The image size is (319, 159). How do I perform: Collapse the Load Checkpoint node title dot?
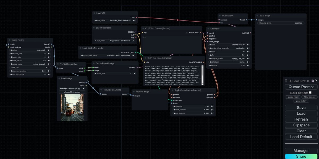(94, 28)
